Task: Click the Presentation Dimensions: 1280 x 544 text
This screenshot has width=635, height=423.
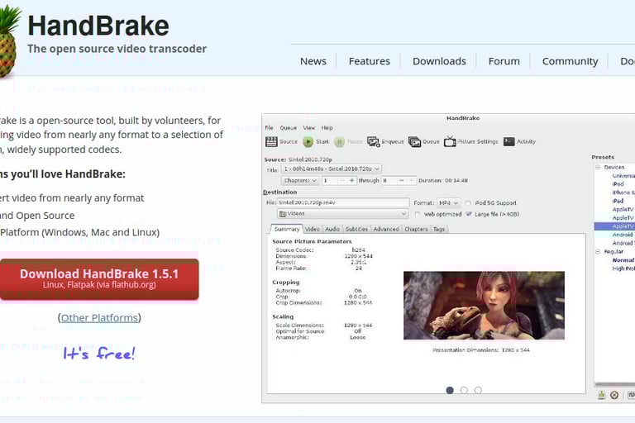Action: coord(481,350)
